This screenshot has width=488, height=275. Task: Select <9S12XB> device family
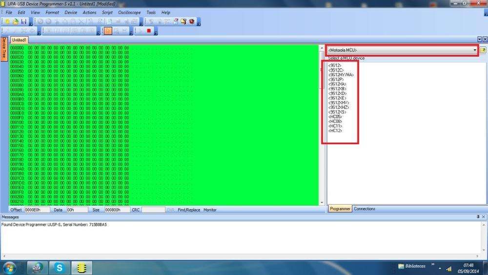click(x=337, y=89)
